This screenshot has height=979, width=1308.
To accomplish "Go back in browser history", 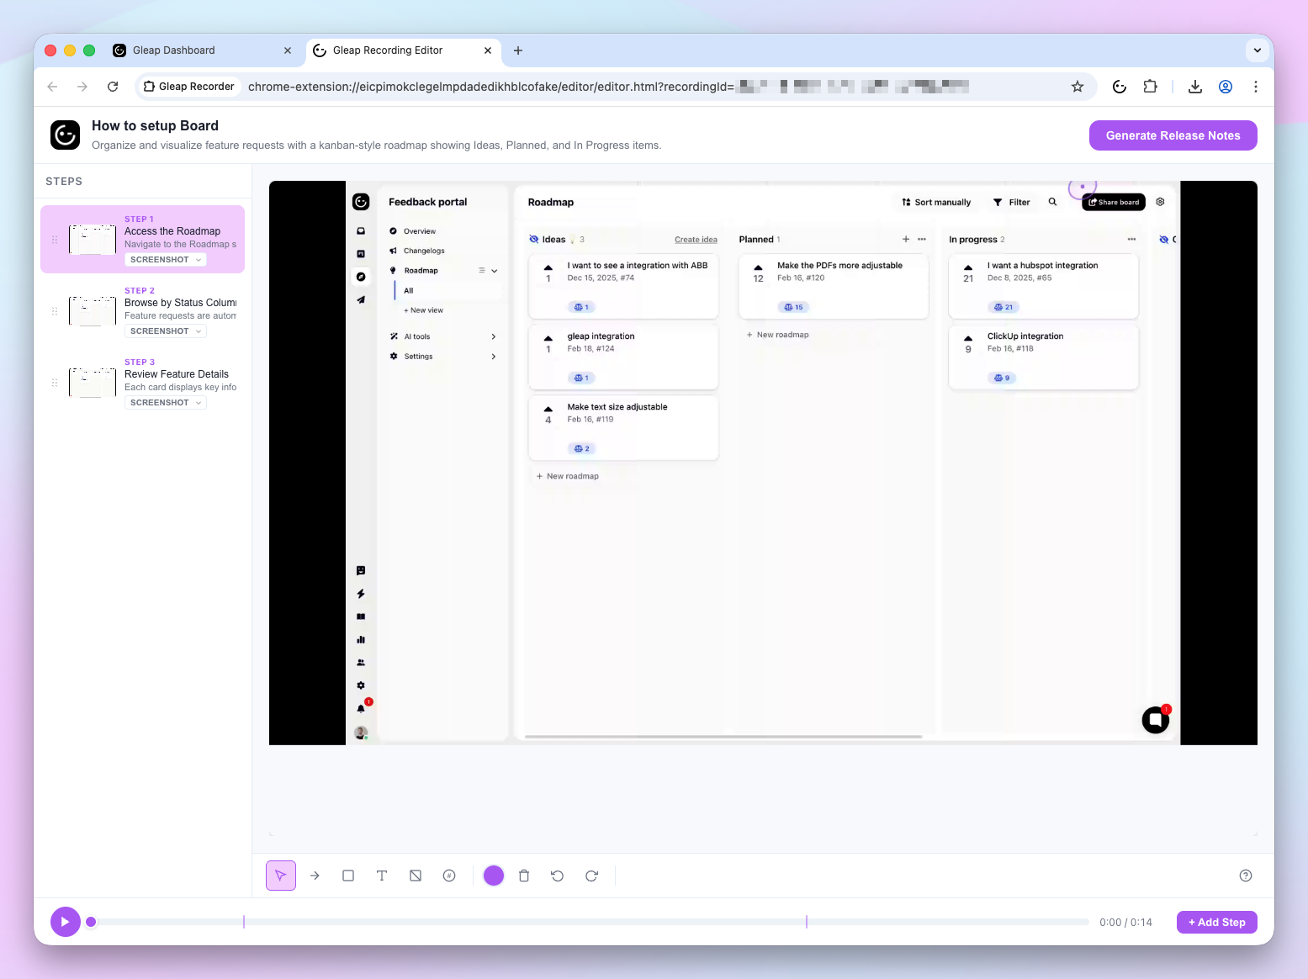I will pos(52,87).
